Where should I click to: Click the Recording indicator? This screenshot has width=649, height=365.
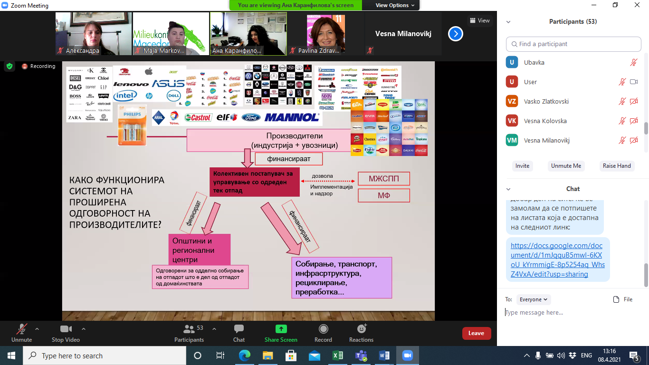coord(38,66)
